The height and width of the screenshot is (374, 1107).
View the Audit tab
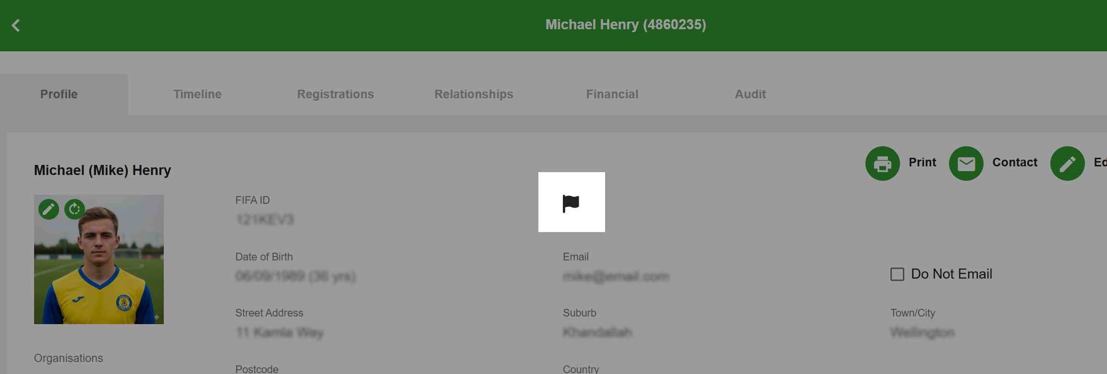pyautogui.click(x=750, y=94)
